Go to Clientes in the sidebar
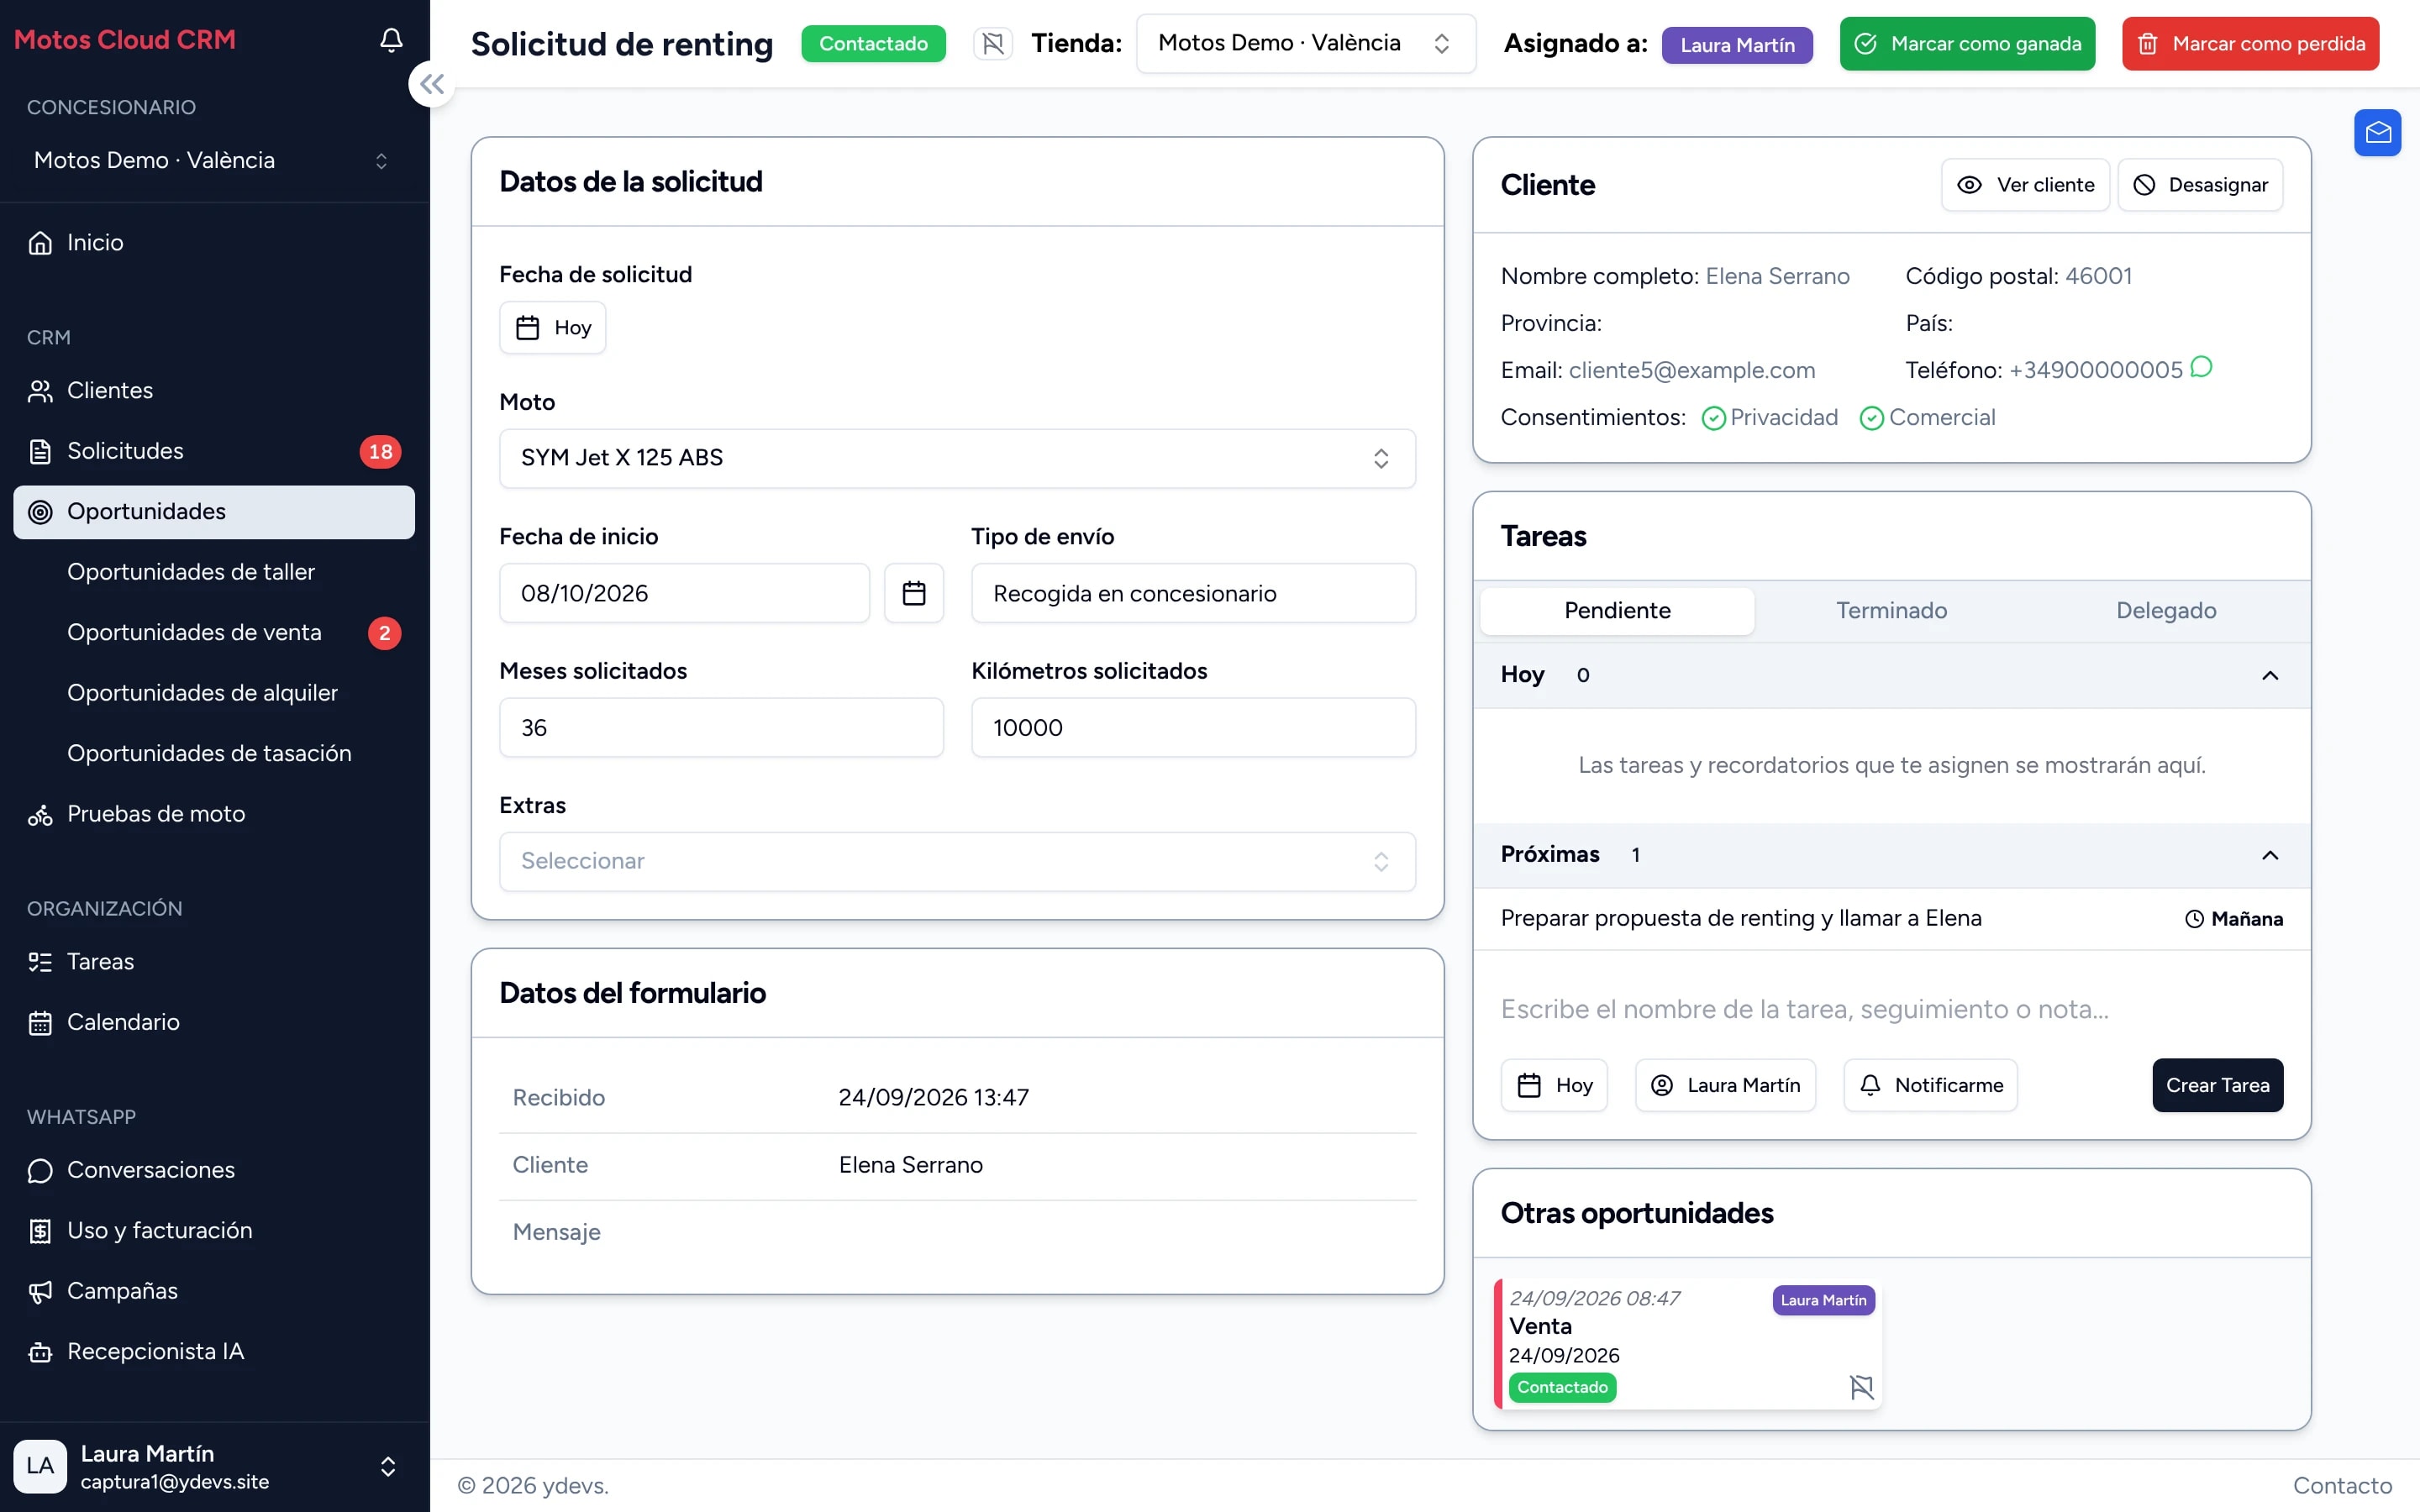Viewport: 2420px width, 1512px height. [214, 390]
